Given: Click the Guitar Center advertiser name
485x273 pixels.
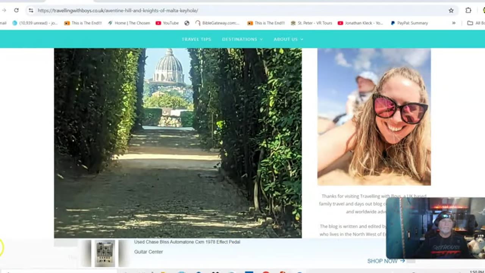Looking at the screenshot, I should [x=149, y=252].
